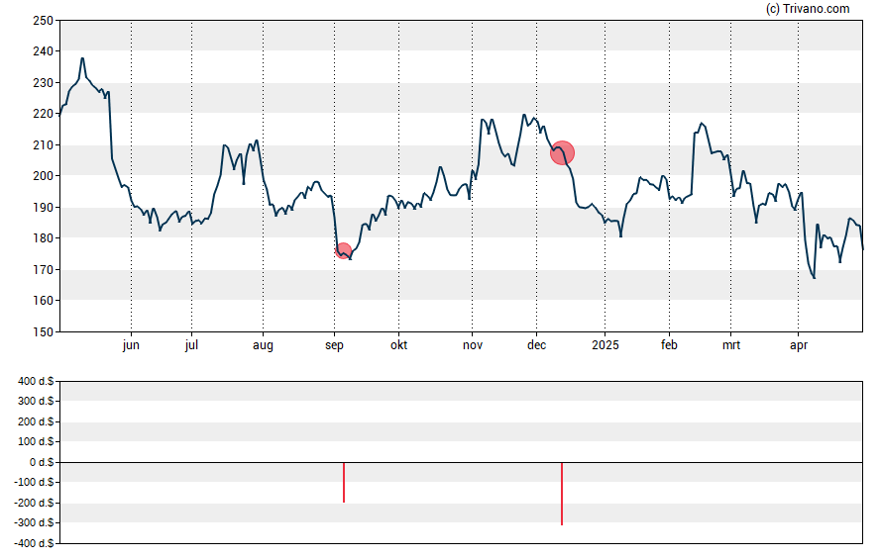
Task: Click the 'sep' month label
Action: tap(334, 345)
